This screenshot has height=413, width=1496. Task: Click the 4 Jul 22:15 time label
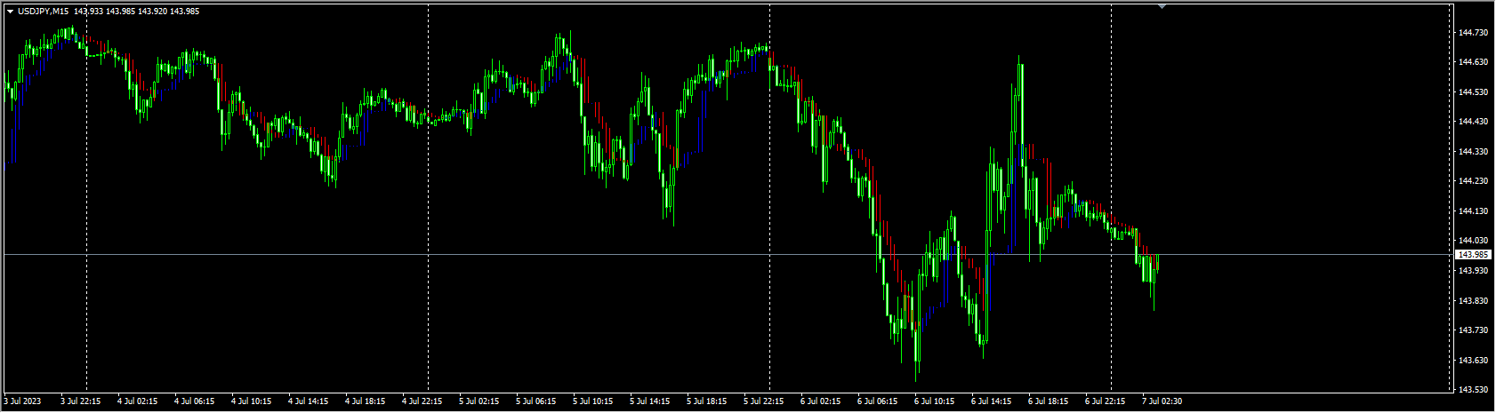point(423,401)
